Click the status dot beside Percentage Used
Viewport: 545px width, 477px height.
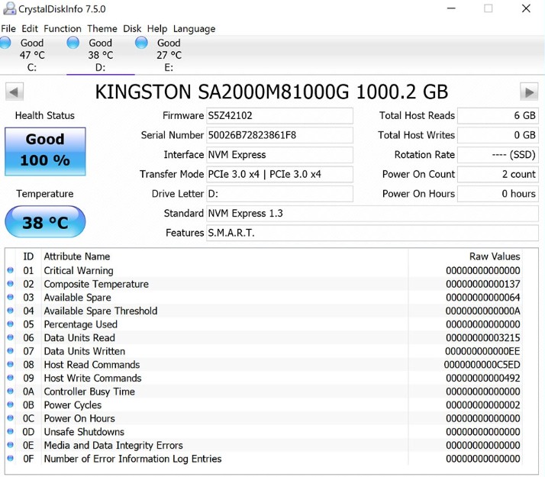pos(11,324)
